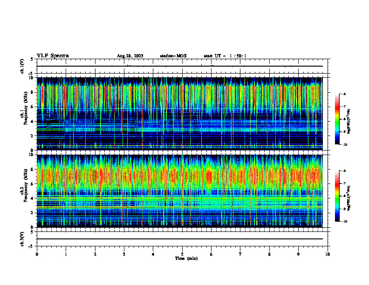
Task: Click inside the ch.1 spectrogram panel
Action: click(179, 114)
